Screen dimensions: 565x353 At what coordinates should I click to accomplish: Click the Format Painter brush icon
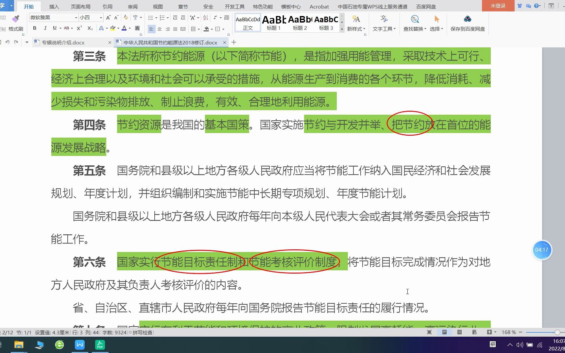(x=15, y=19)
